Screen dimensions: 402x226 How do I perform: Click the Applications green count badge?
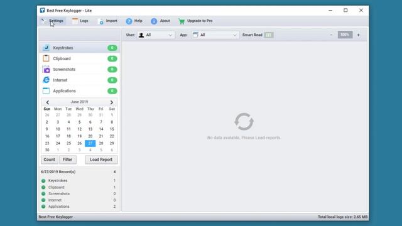112,91
